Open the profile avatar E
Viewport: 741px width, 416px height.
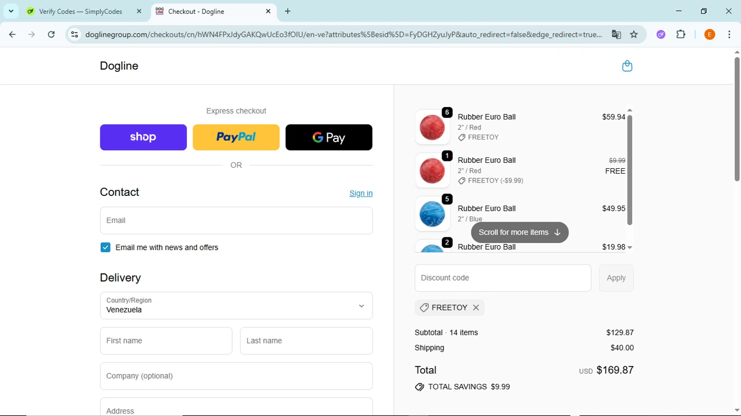point(709,35)
